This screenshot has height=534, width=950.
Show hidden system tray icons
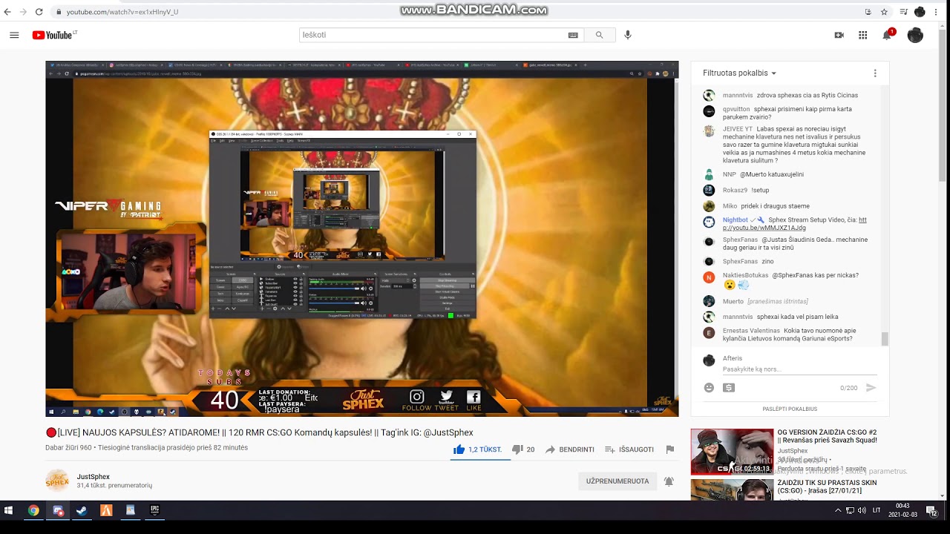(x=838, y=510)
